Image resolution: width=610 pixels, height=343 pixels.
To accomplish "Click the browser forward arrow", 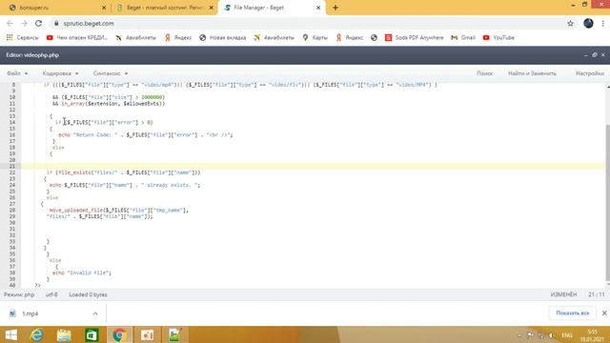I will point(24,23).
